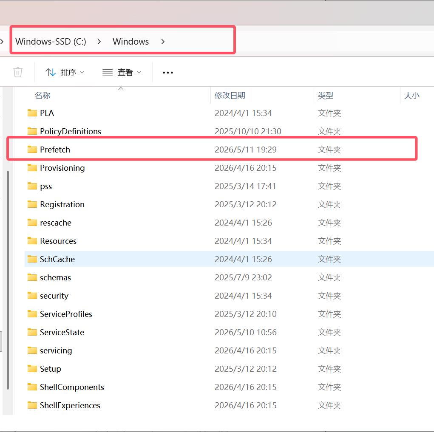Click the 文件夹 type cell in the security row
434x432 pixels.
pyautogui.click(x=329, y=296)
